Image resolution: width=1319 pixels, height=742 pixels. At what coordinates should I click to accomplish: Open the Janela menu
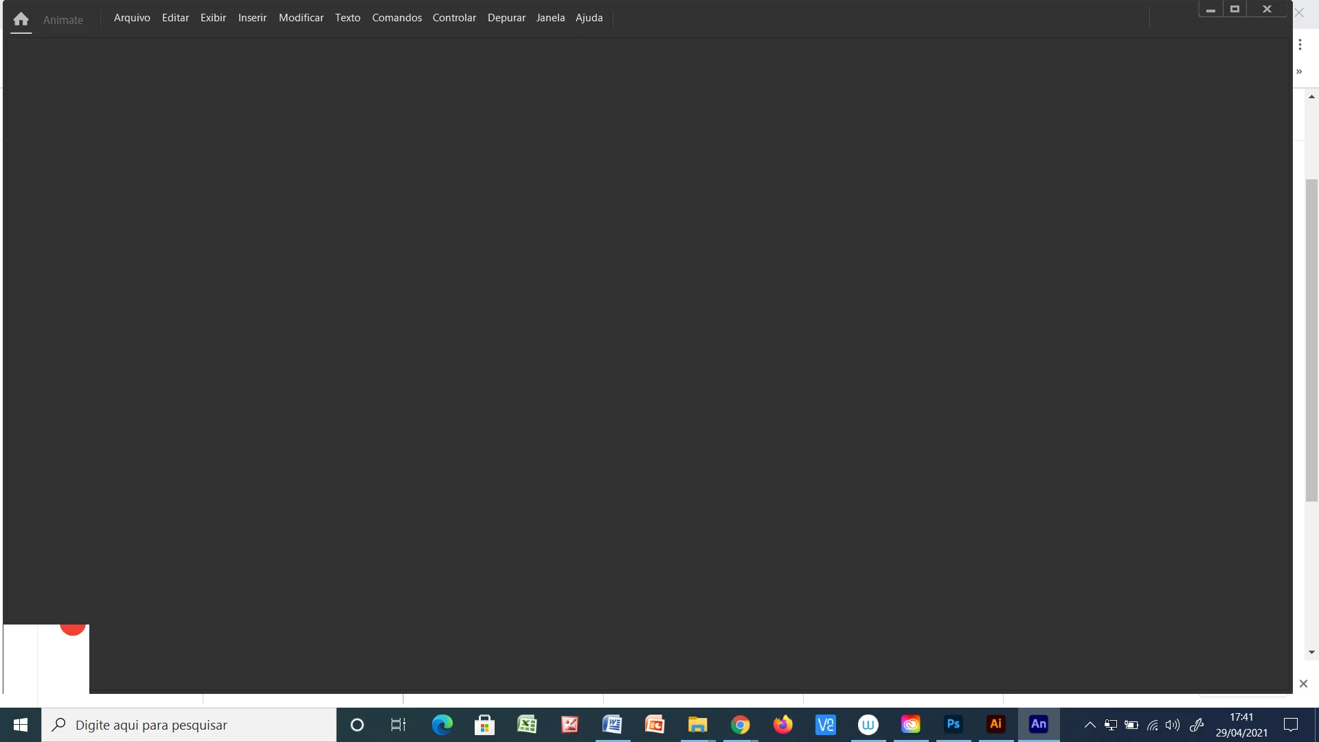[x=550, y=18]
